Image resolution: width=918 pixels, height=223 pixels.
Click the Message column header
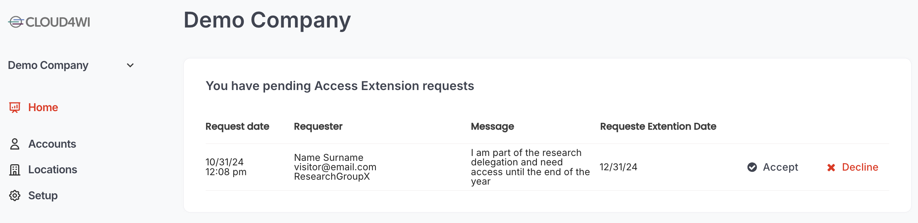pos(492,127)
